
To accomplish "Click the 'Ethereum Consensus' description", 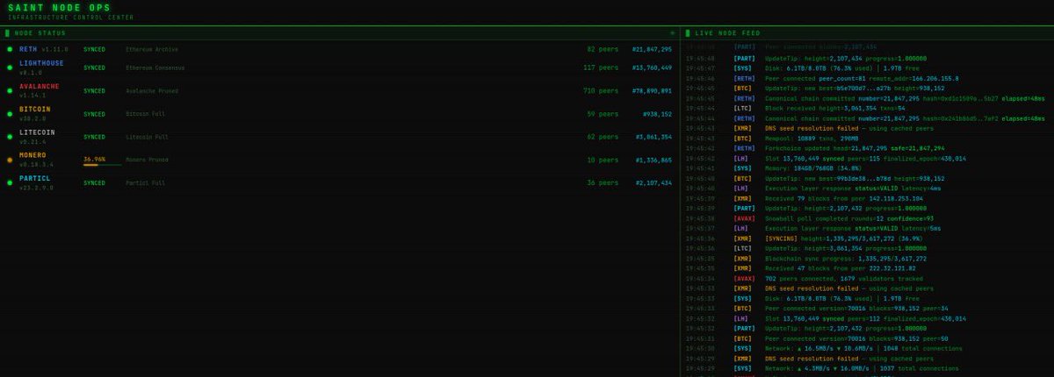I will (155, 68).
